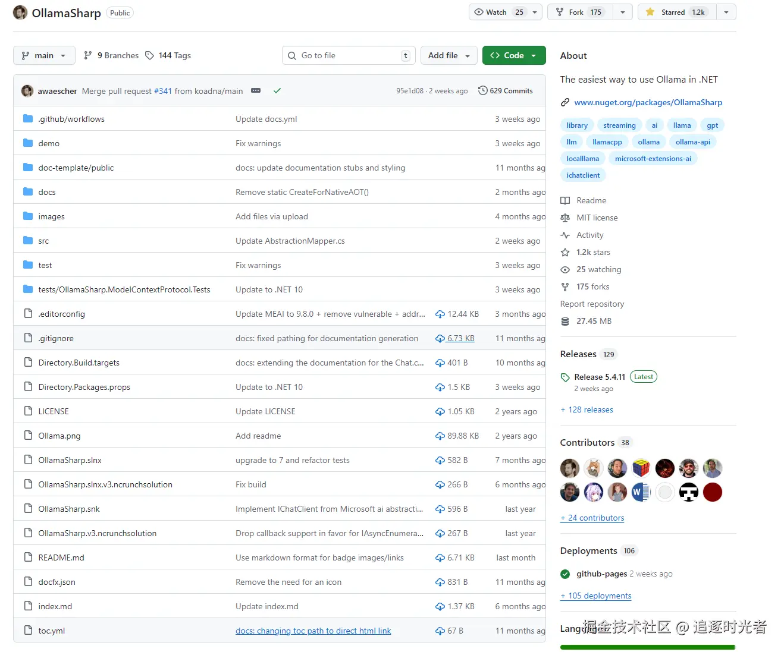Open the 144 Tags link

[168, 55]
